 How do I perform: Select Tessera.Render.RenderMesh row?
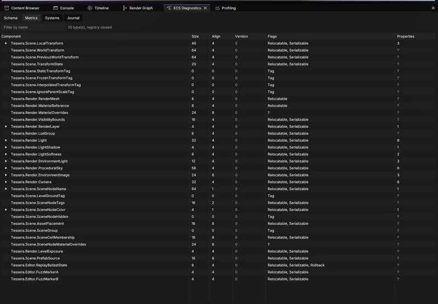tap(219, 99)
